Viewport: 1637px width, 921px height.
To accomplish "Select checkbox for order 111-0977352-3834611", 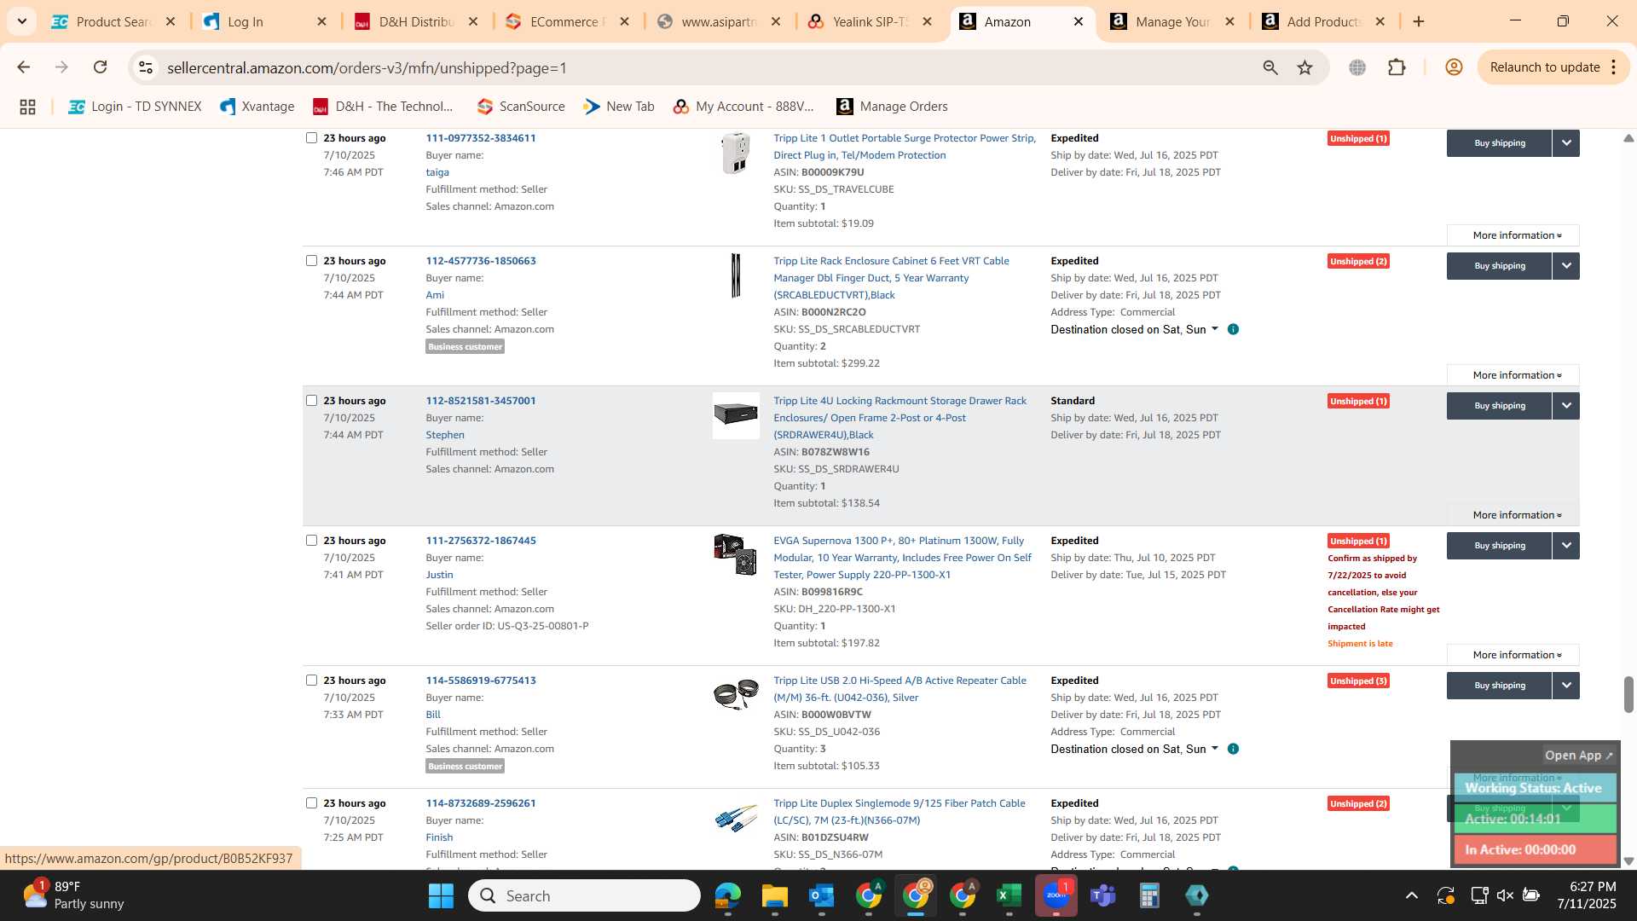I will click(x=311, y=137).
